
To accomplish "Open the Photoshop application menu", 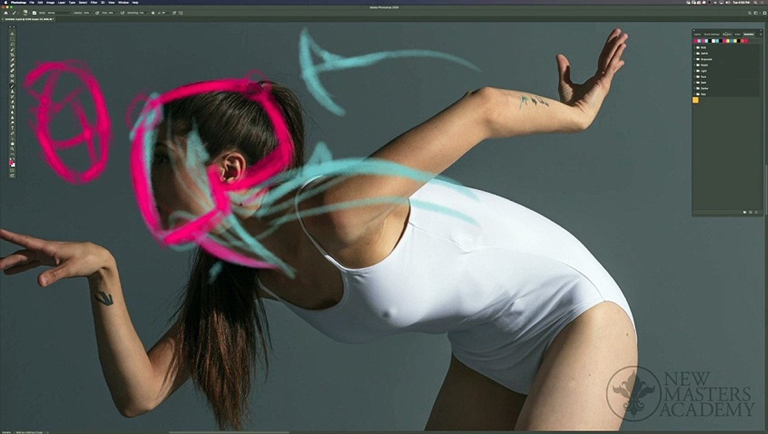I will click(19, 2).
